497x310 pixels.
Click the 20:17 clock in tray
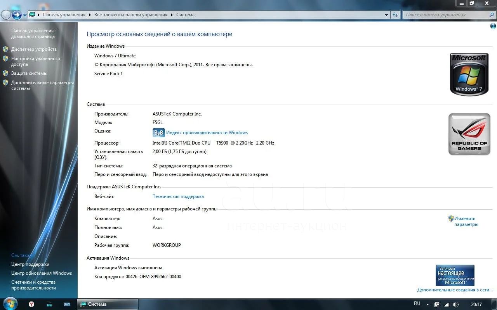(476, 305)
